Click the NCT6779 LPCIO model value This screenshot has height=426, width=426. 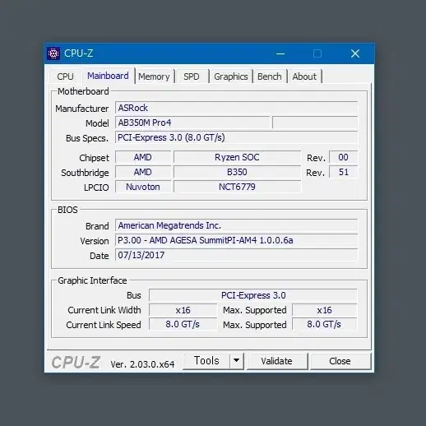tap(237, 187)
